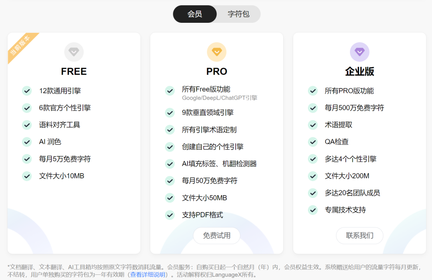Image resolution: width=432 pixels, height=280 pixels.
Task: Click the 术语提取 text
Action: (338, 125)
